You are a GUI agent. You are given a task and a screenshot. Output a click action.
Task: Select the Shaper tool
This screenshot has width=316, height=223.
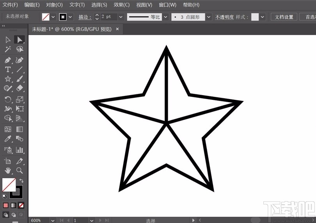pos(8,88)
